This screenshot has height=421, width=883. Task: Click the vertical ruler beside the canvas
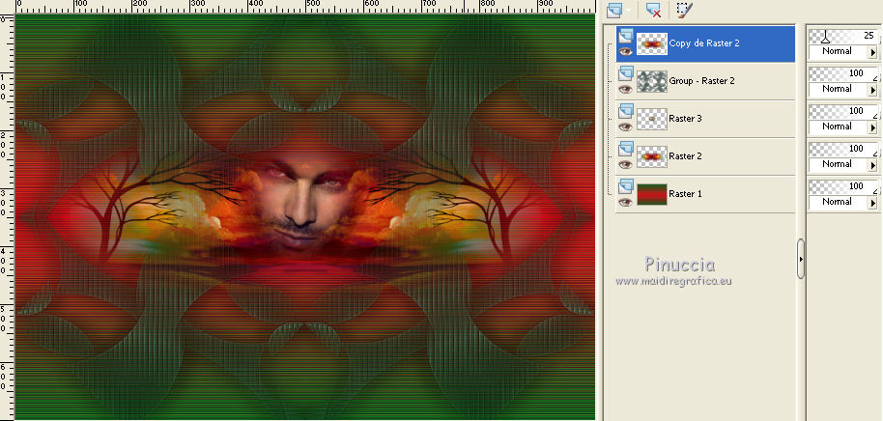[x=6, y=216]
